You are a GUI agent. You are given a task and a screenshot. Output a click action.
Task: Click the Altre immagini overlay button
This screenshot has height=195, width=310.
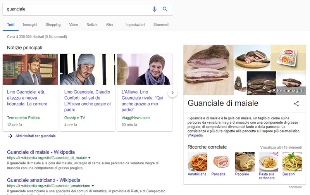[x=288, y=90]
